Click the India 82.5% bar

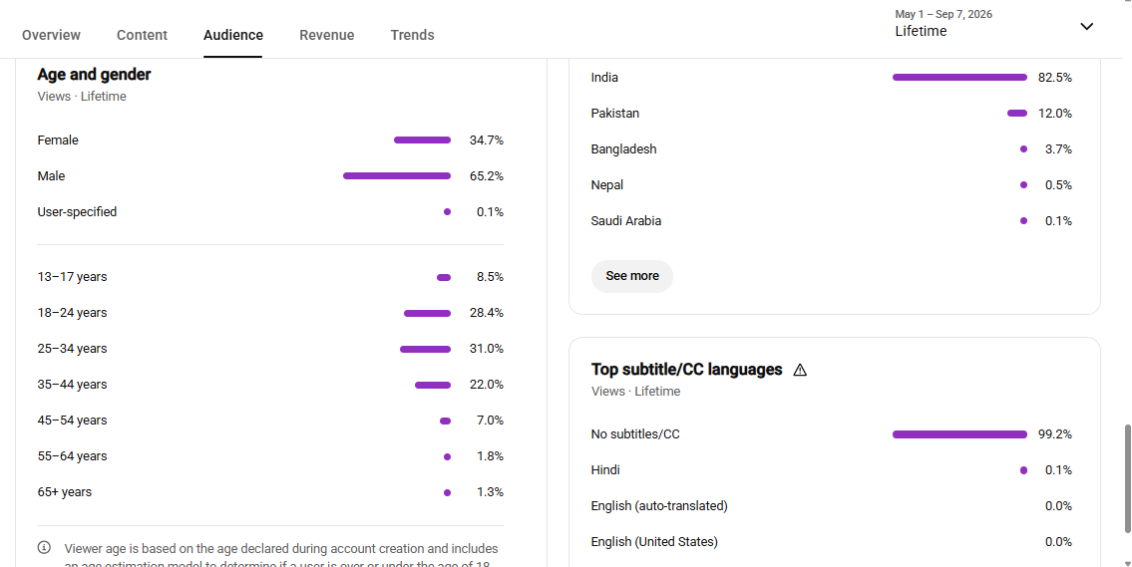[x=959, y=77]
